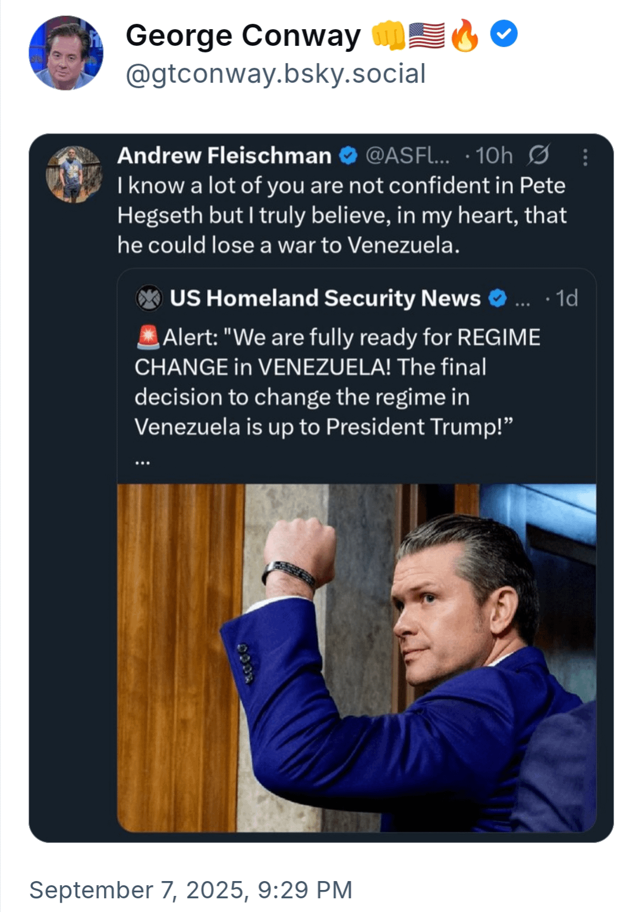Click the US Homeland Security News avatar

[149, 298]
